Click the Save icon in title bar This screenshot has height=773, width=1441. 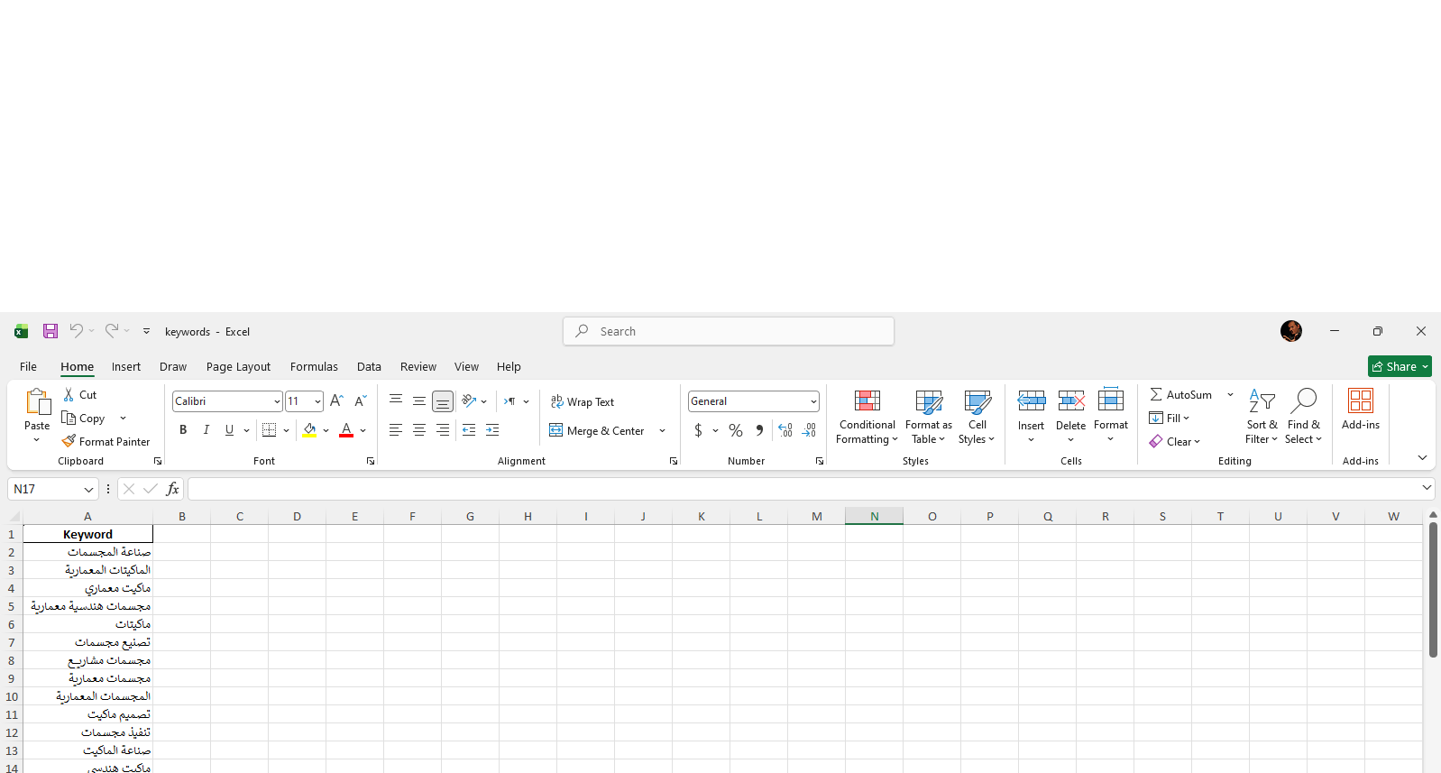[x=50, y=331]
